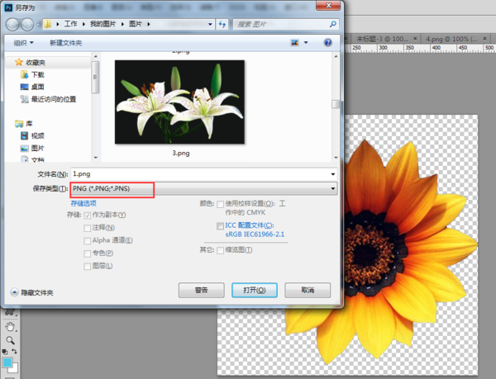
Task: Click the sidebar scrollbar thumb
Action: pyautogui.click(x=96, y=78)
